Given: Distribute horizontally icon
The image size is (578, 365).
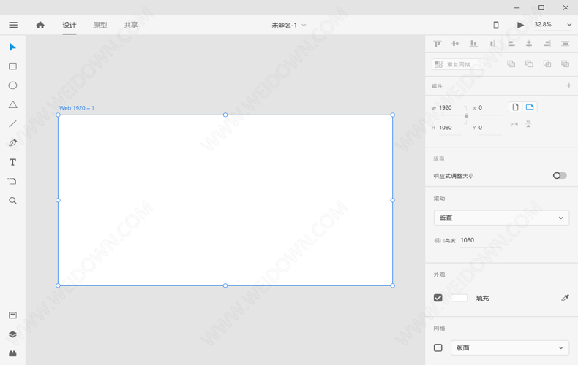Looking at the screenshot, I should pos(492,44).
